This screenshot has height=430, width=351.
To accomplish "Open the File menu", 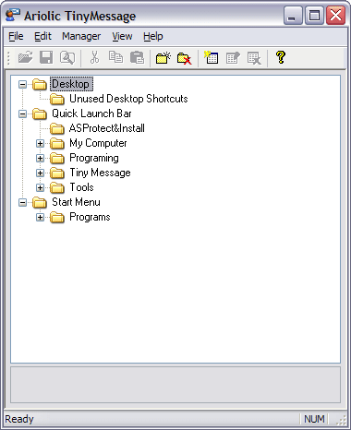I will click(x=16, y=36).
